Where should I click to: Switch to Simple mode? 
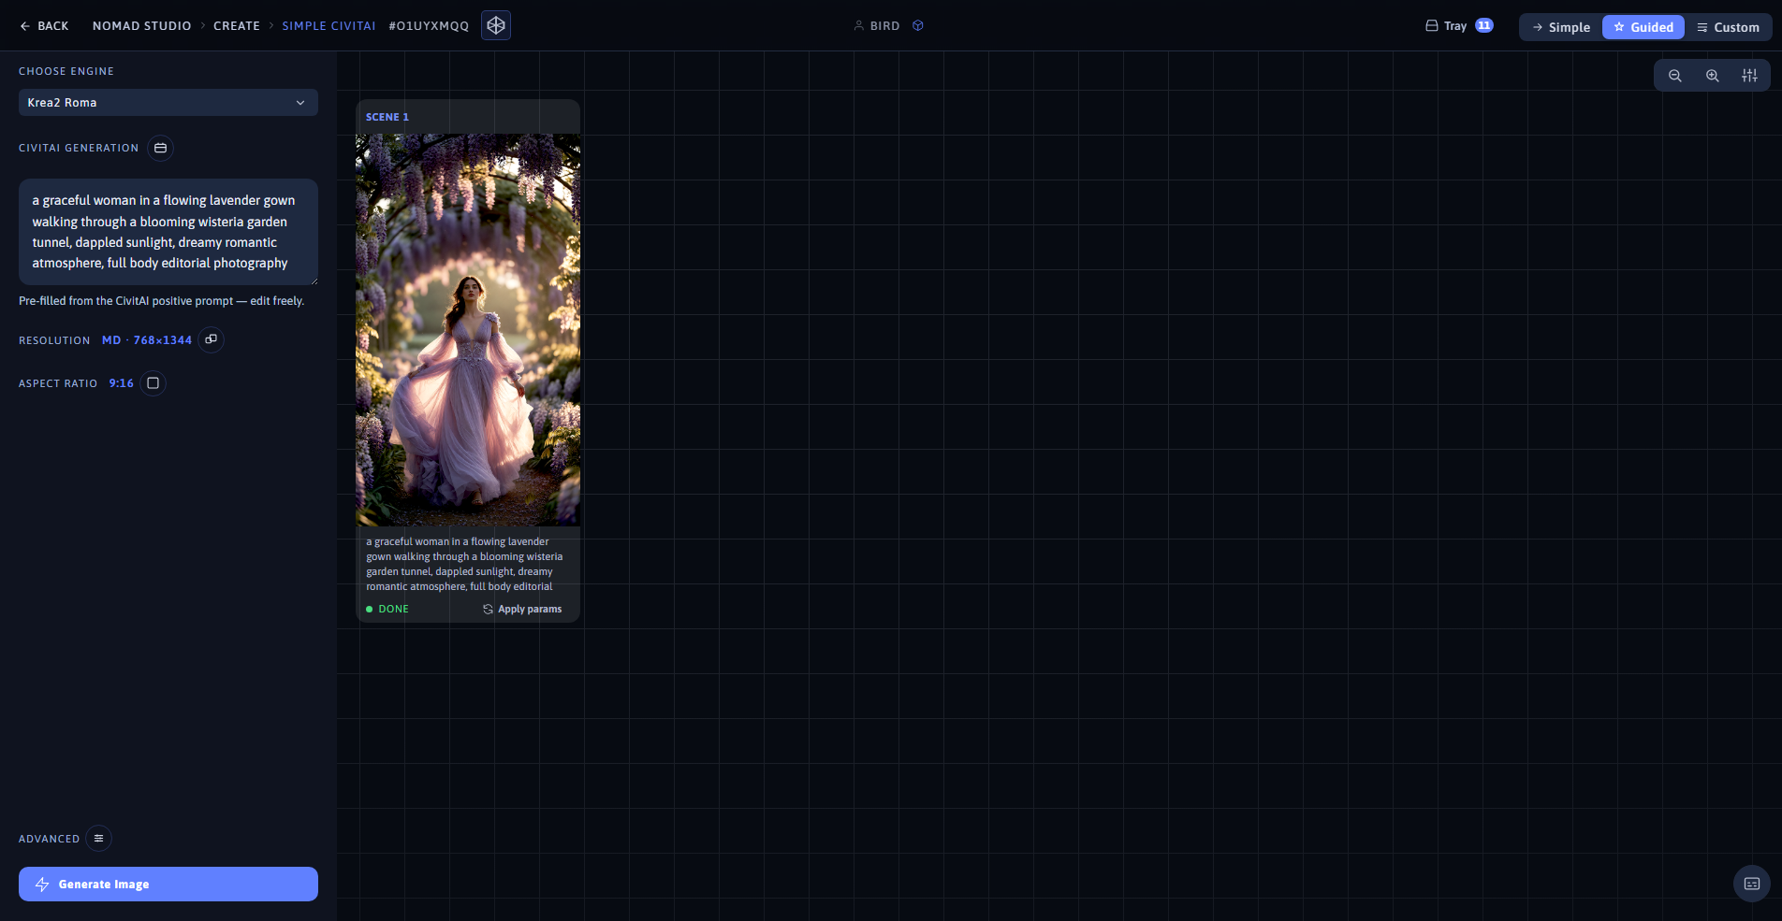coord(1561,27)
